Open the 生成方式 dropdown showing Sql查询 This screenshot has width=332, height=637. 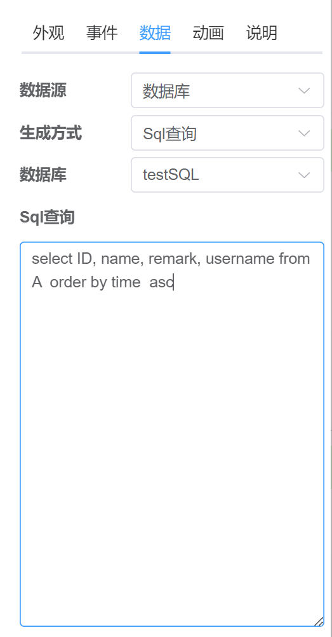227,134
